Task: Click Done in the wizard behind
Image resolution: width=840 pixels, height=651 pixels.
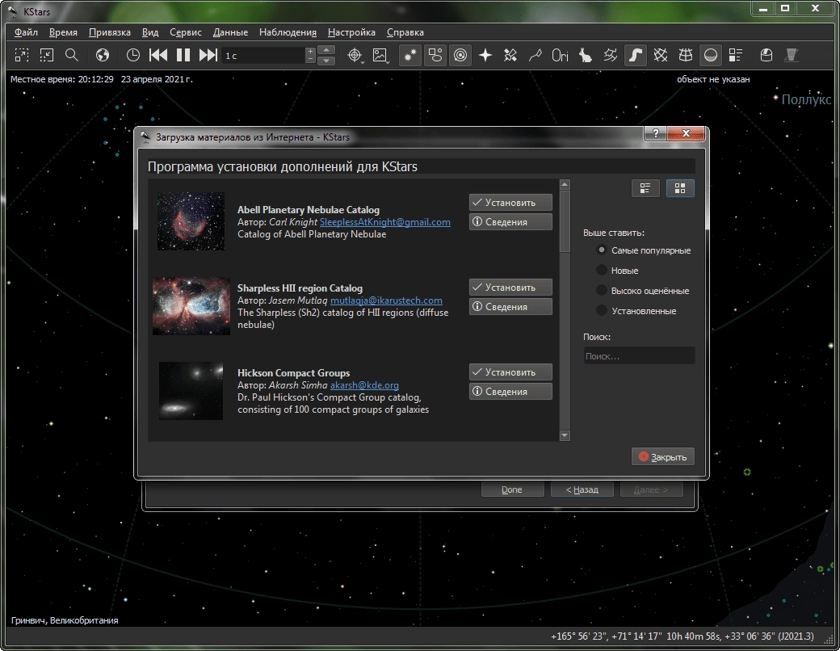Action: coord(512,489)
